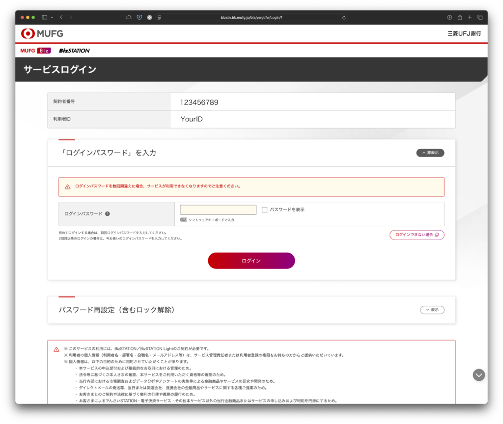Screen dimensions: 503x424
Task: Click the help icon beside ログインパスワード
Action: 107,214
